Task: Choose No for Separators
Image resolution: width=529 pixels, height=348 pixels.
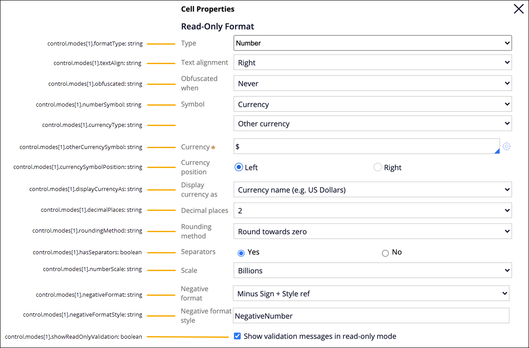Action: (385, 253)
